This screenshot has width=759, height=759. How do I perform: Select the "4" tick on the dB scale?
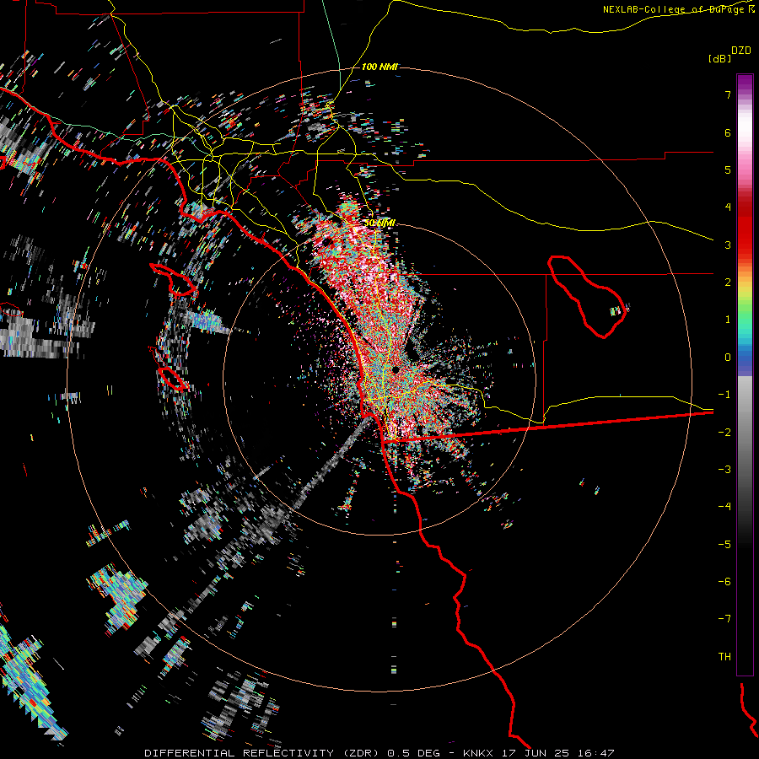(728, 207)
